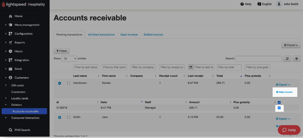Click the Help question mark icon
The height and width of the screenshot is (138, 303).
pyautogui.click(x=242, y=4)
